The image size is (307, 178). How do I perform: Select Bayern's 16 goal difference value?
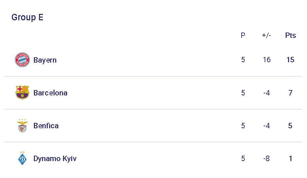click(267, 60)
